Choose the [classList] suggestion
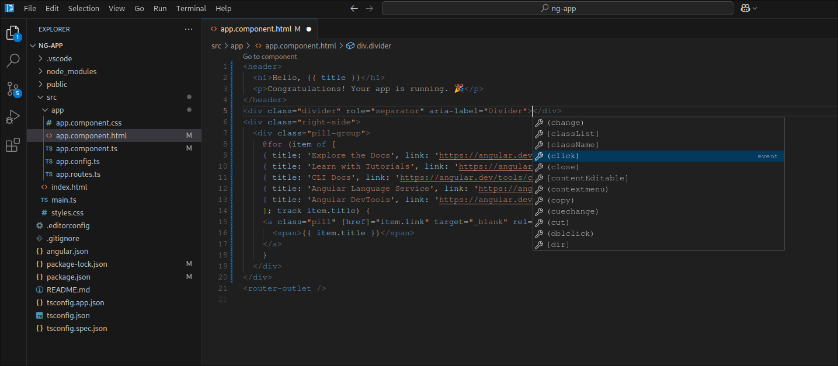This screenshot has width=838, height=366. point(659,134)
